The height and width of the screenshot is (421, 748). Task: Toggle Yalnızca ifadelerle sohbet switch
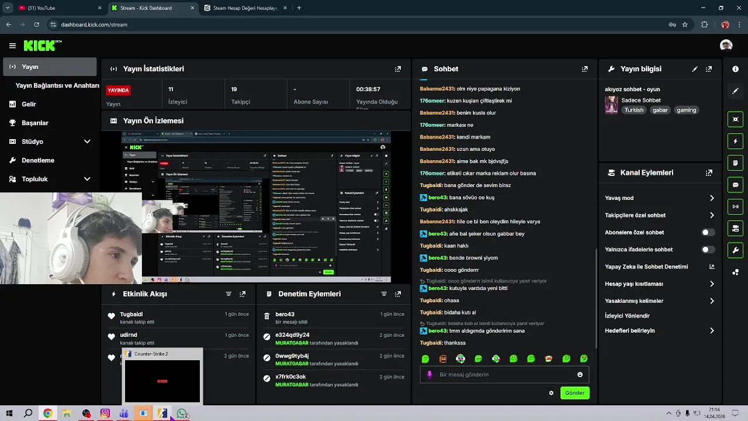click(708, 250)
